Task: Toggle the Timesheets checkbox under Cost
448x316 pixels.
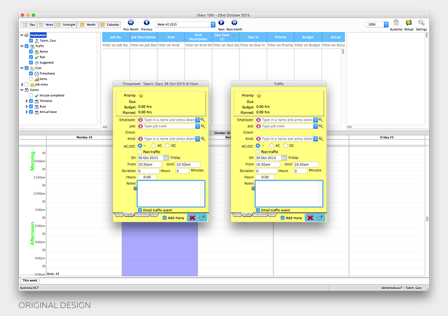Action: [x=31, y=74]
